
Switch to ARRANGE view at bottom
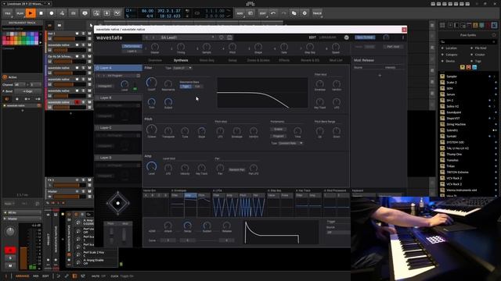[x=23, y=276]
